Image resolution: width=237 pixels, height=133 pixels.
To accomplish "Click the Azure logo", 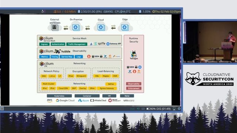I will coord(83,100).
